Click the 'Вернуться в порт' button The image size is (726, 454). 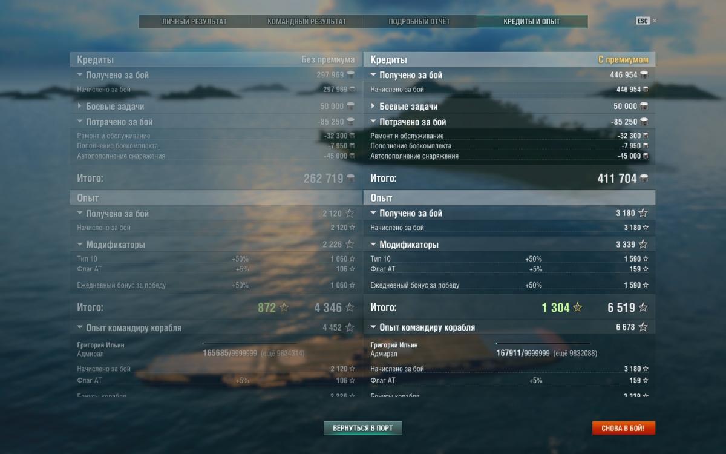363,428
